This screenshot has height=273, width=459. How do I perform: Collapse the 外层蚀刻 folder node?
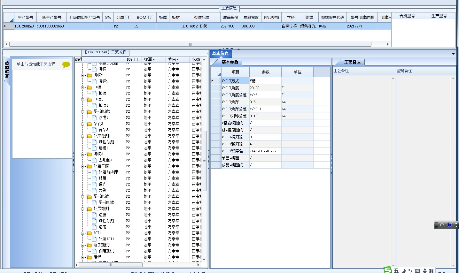click(x=83, y=209)
